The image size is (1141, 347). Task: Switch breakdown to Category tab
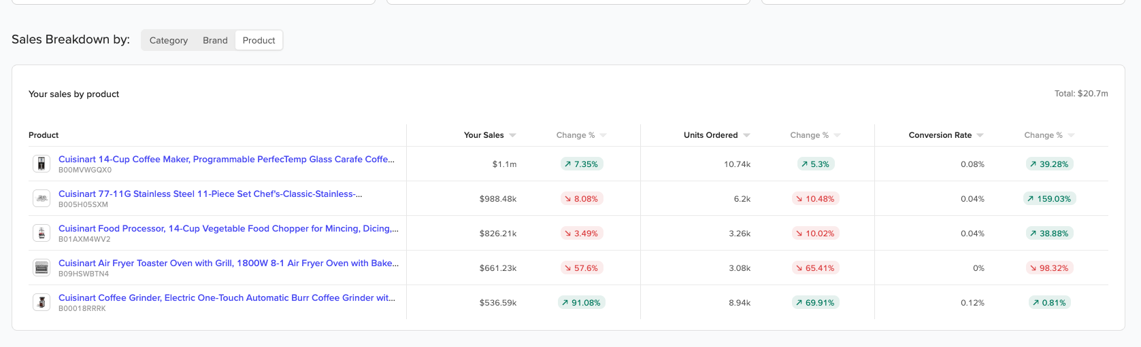[169, 41]
